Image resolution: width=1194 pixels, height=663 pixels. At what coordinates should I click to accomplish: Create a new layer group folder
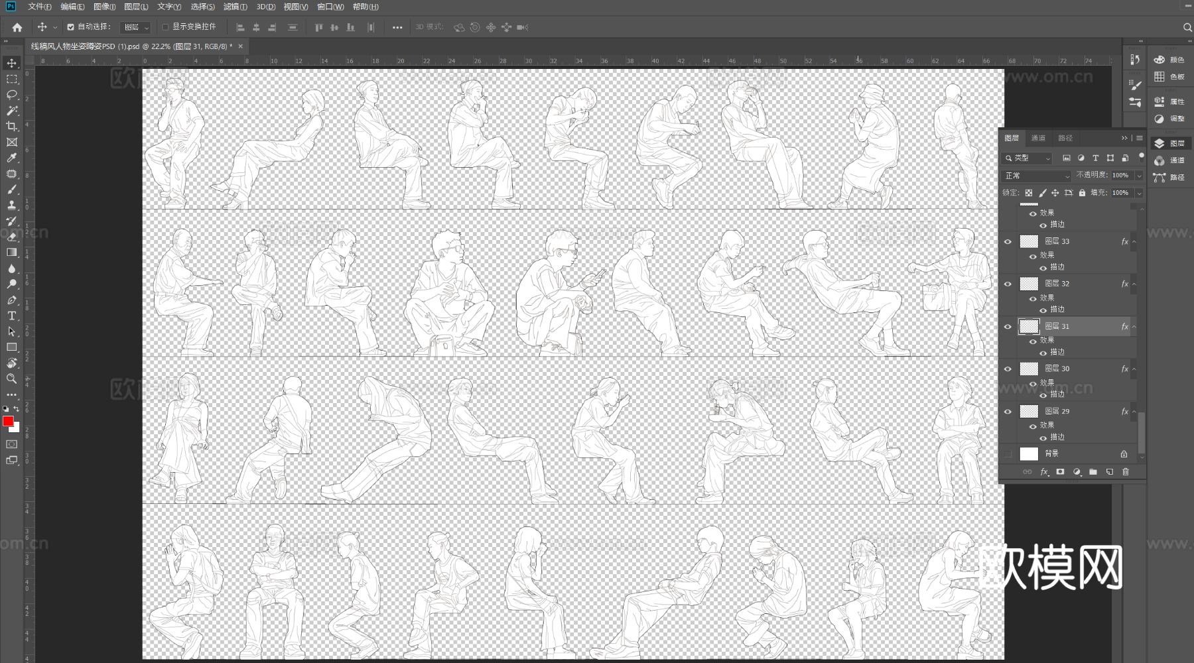pos(1093,472)
